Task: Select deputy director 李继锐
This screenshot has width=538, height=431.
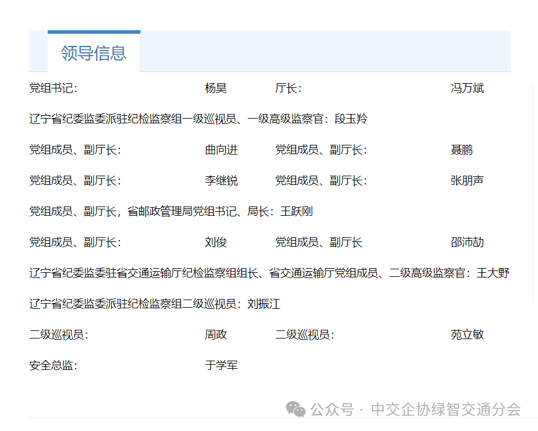Action: (x=221, y=181)
